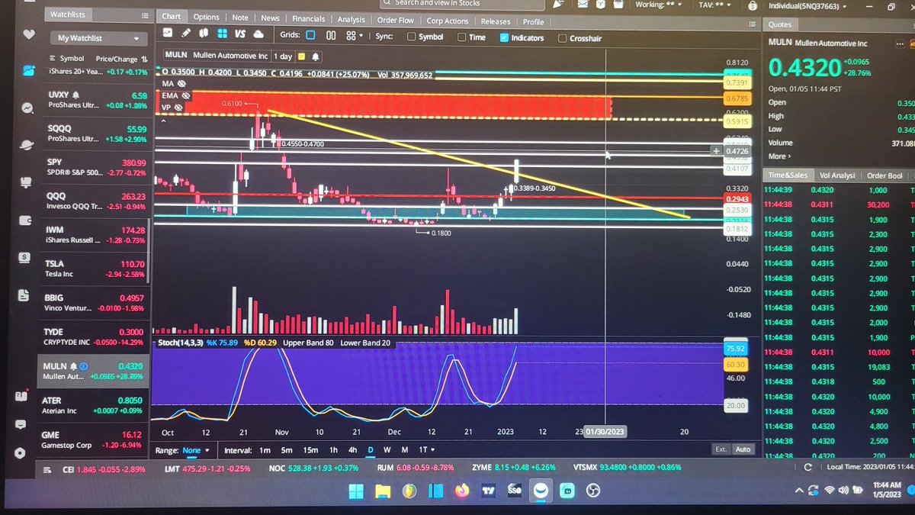Viewport: 915px width, 515px height.
Task: Open Firefox from the taskbar
Action: [461, 491]
